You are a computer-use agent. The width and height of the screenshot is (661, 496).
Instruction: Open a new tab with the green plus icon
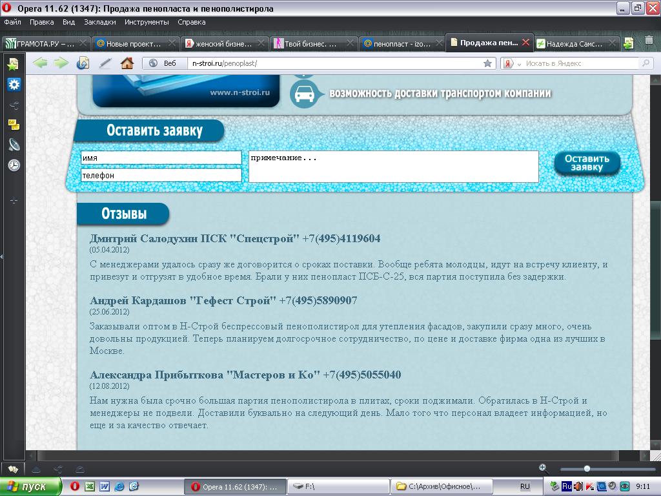(x=628, y=43)
